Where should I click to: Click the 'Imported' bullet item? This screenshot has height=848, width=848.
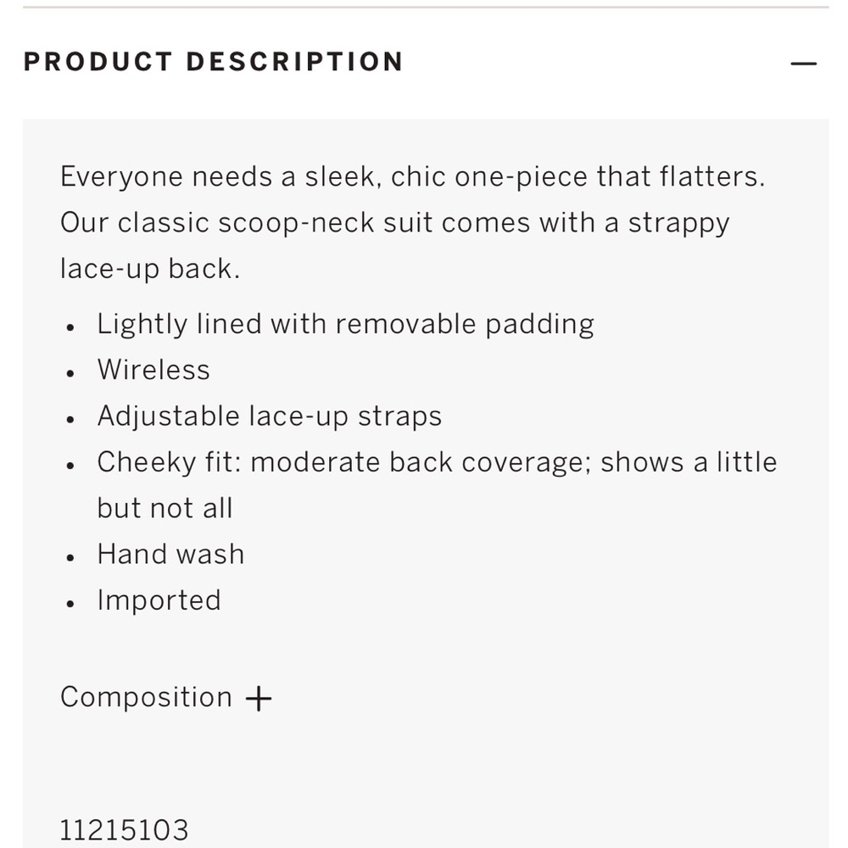(159, 601)
